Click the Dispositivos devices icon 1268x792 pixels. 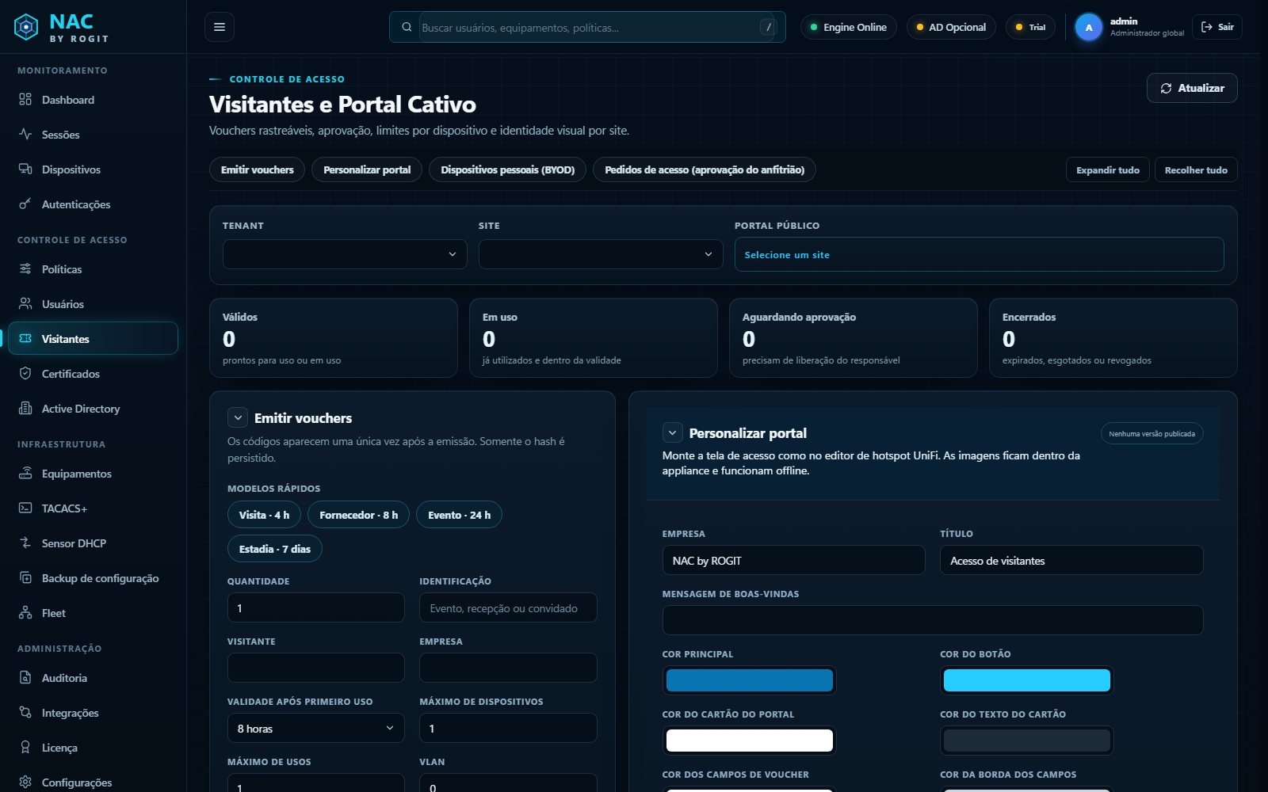pyautogui.click(x=25, y=169)
